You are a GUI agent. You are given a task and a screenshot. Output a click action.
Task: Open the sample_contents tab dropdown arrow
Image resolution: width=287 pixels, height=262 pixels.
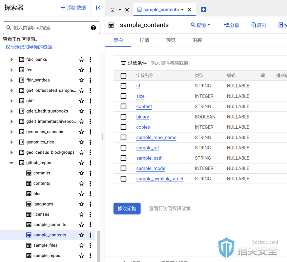pyautogui.click(x=182, y=10)
